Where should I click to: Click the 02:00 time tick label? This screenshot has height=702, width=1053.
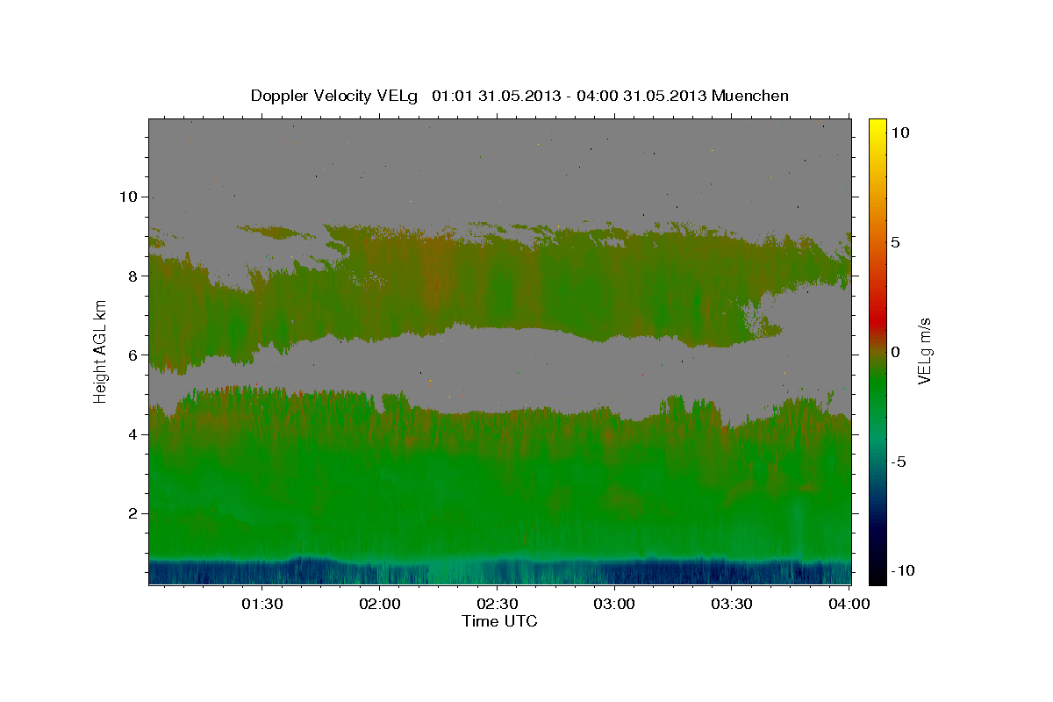pyautogui.click(x=380, y=604)
